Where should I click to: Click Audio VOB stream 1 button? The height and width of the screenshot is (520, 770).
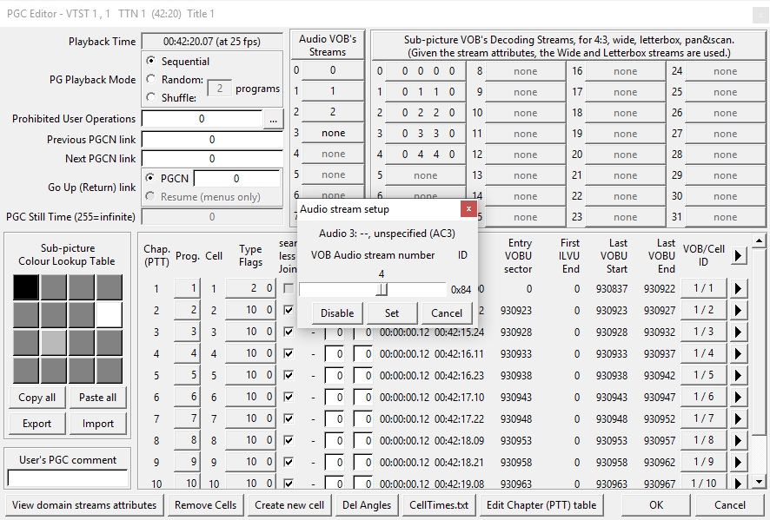click(333, 91)
